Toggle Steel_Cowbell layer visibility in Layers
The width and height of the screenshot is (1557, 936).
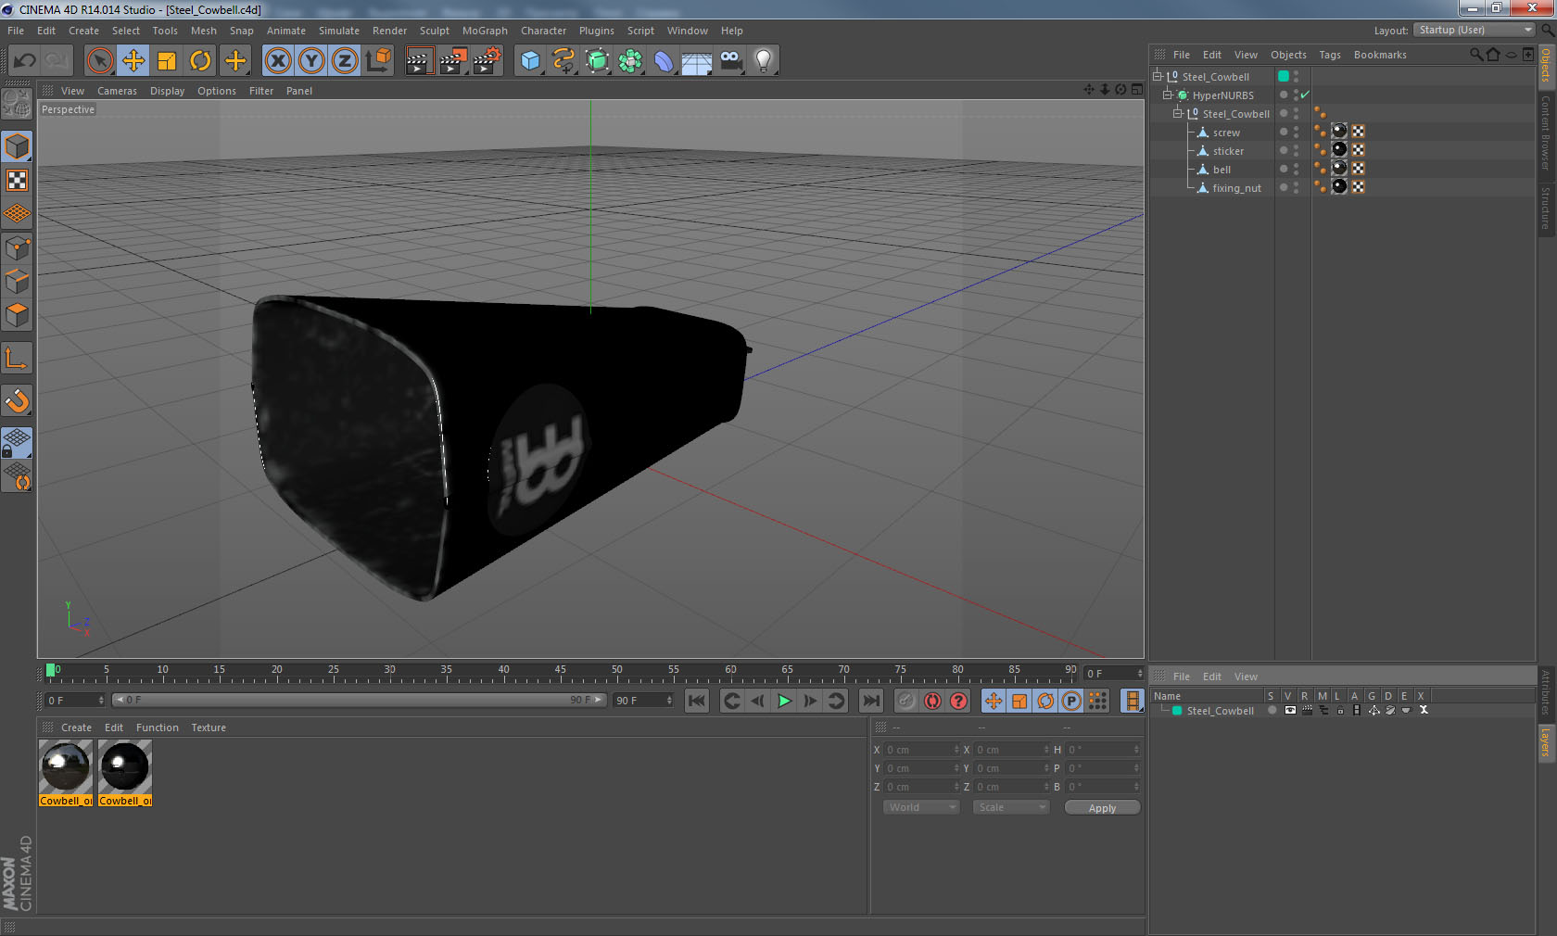coord(1290,710)
